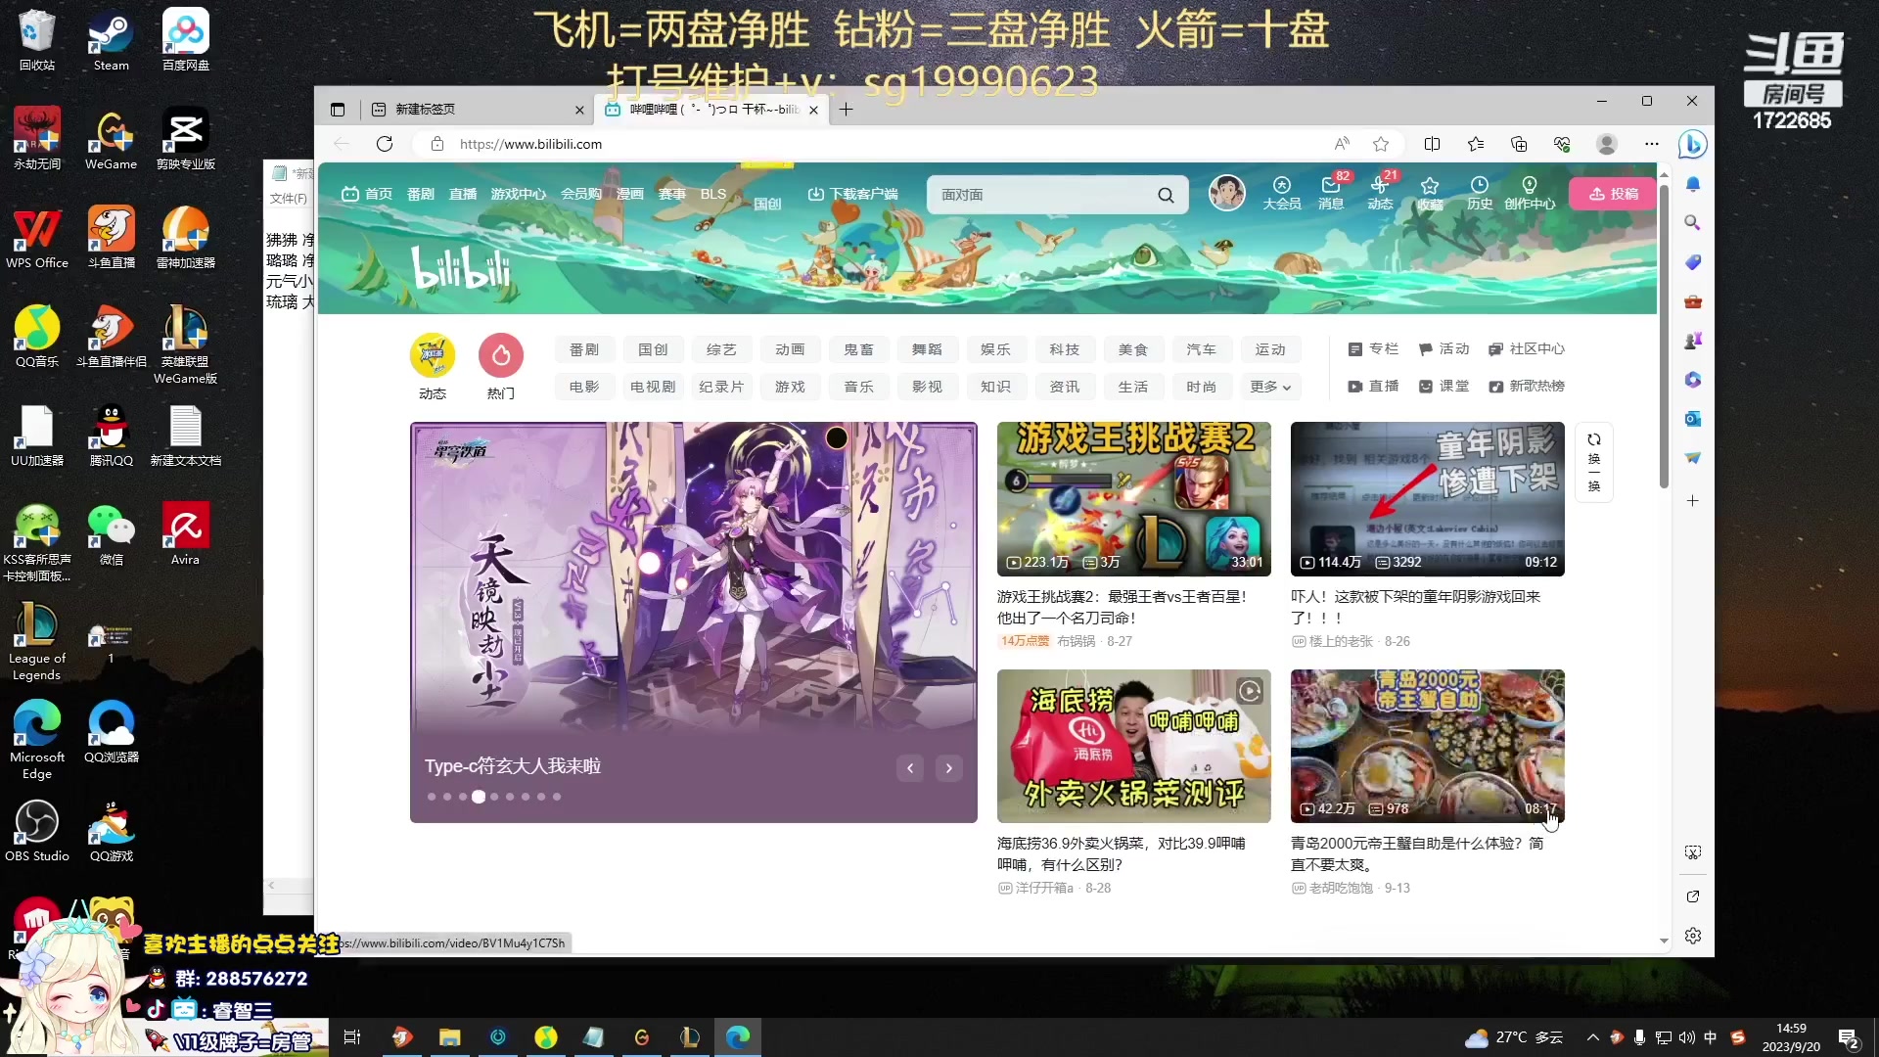The image size is (1879, 1057).
Task: Switch to the 新建标签页 tab
Action: pyautogui.click(x=478, y=110)
